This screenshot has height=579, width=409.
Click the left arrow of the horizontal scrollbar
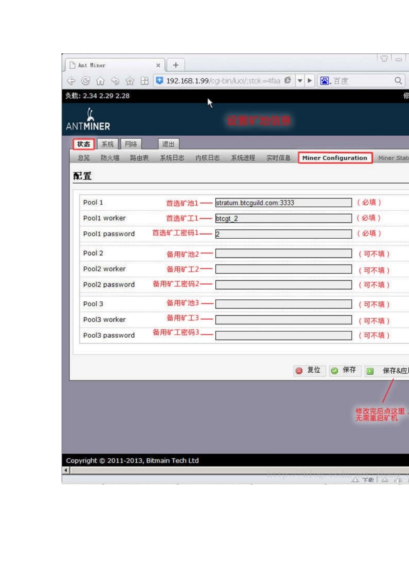pyautogui.click(x=66, y=470)
